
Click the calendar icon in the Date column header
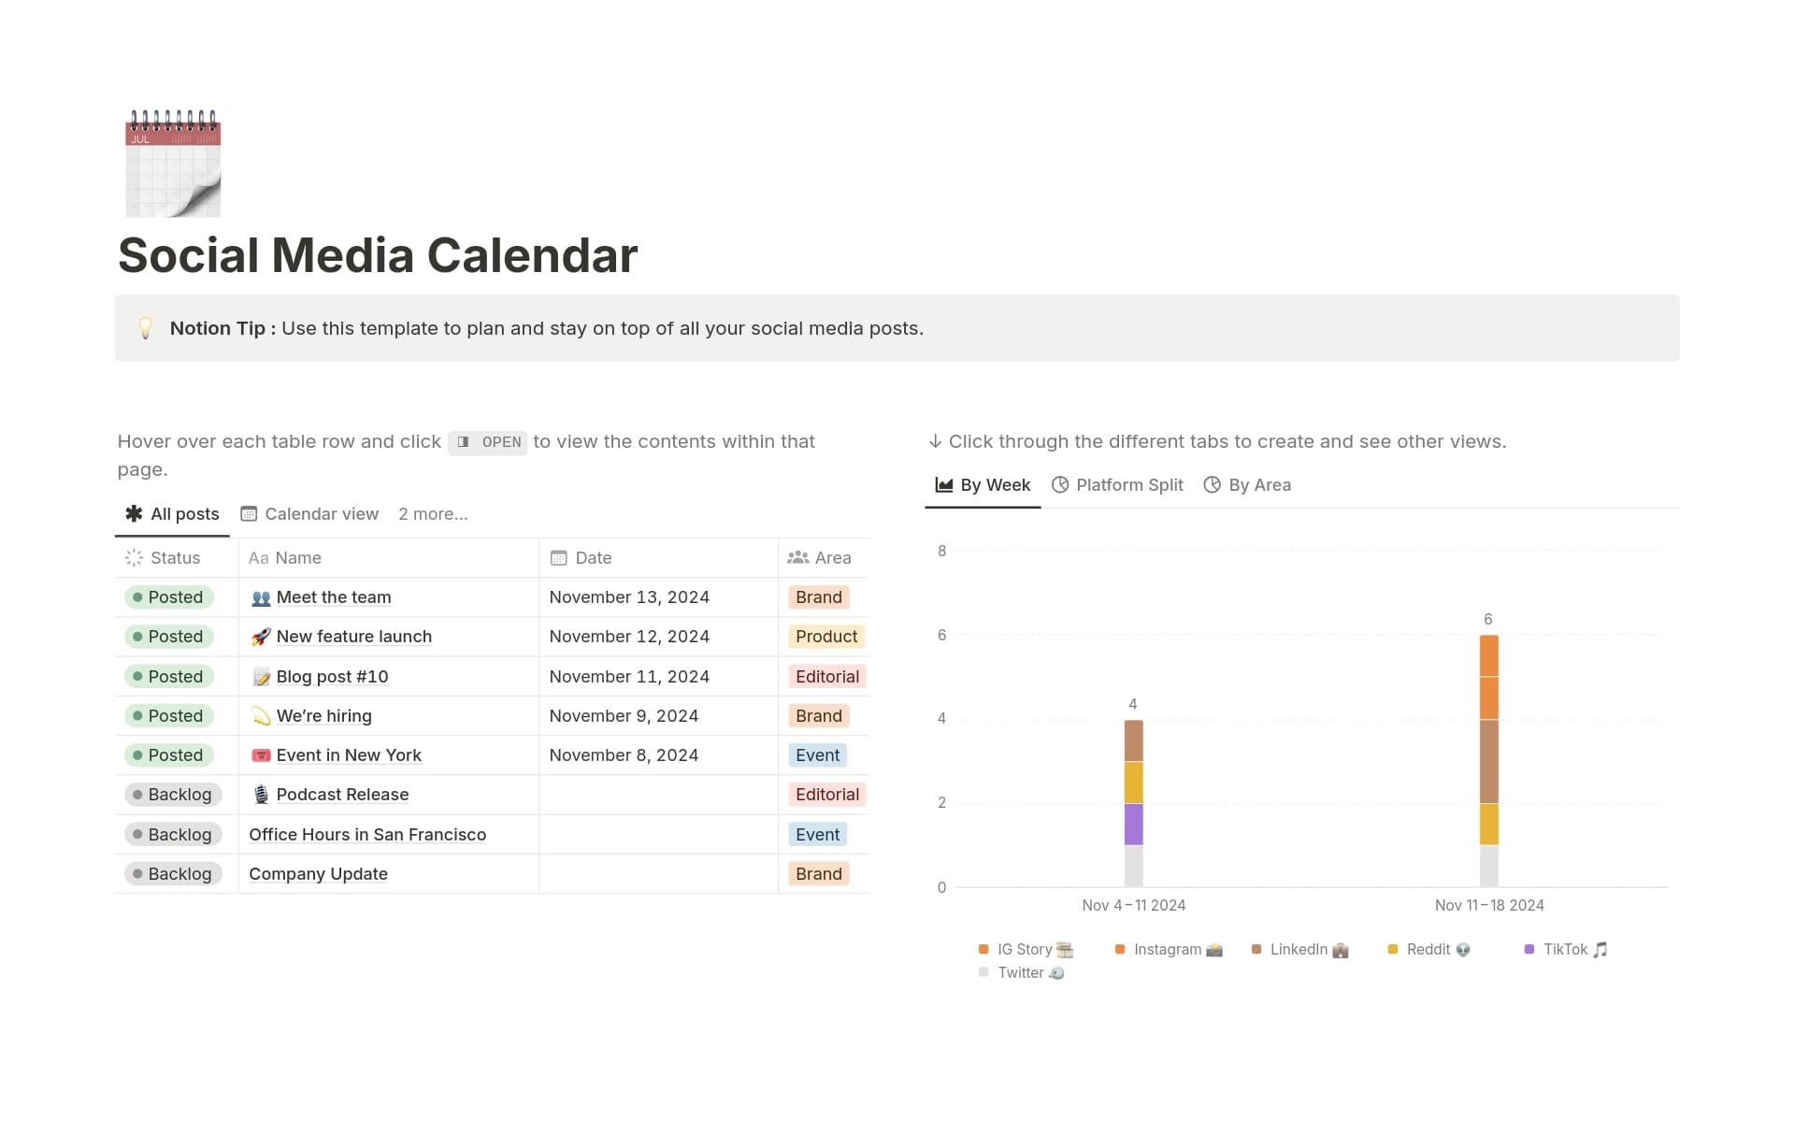tap(558, 557)
